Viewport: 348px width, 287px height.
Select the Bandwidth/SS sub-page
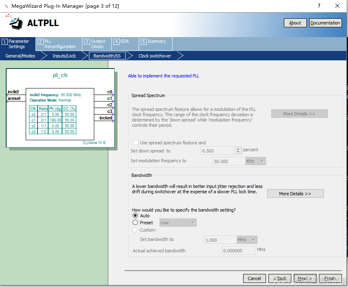[x=107, y=56]
